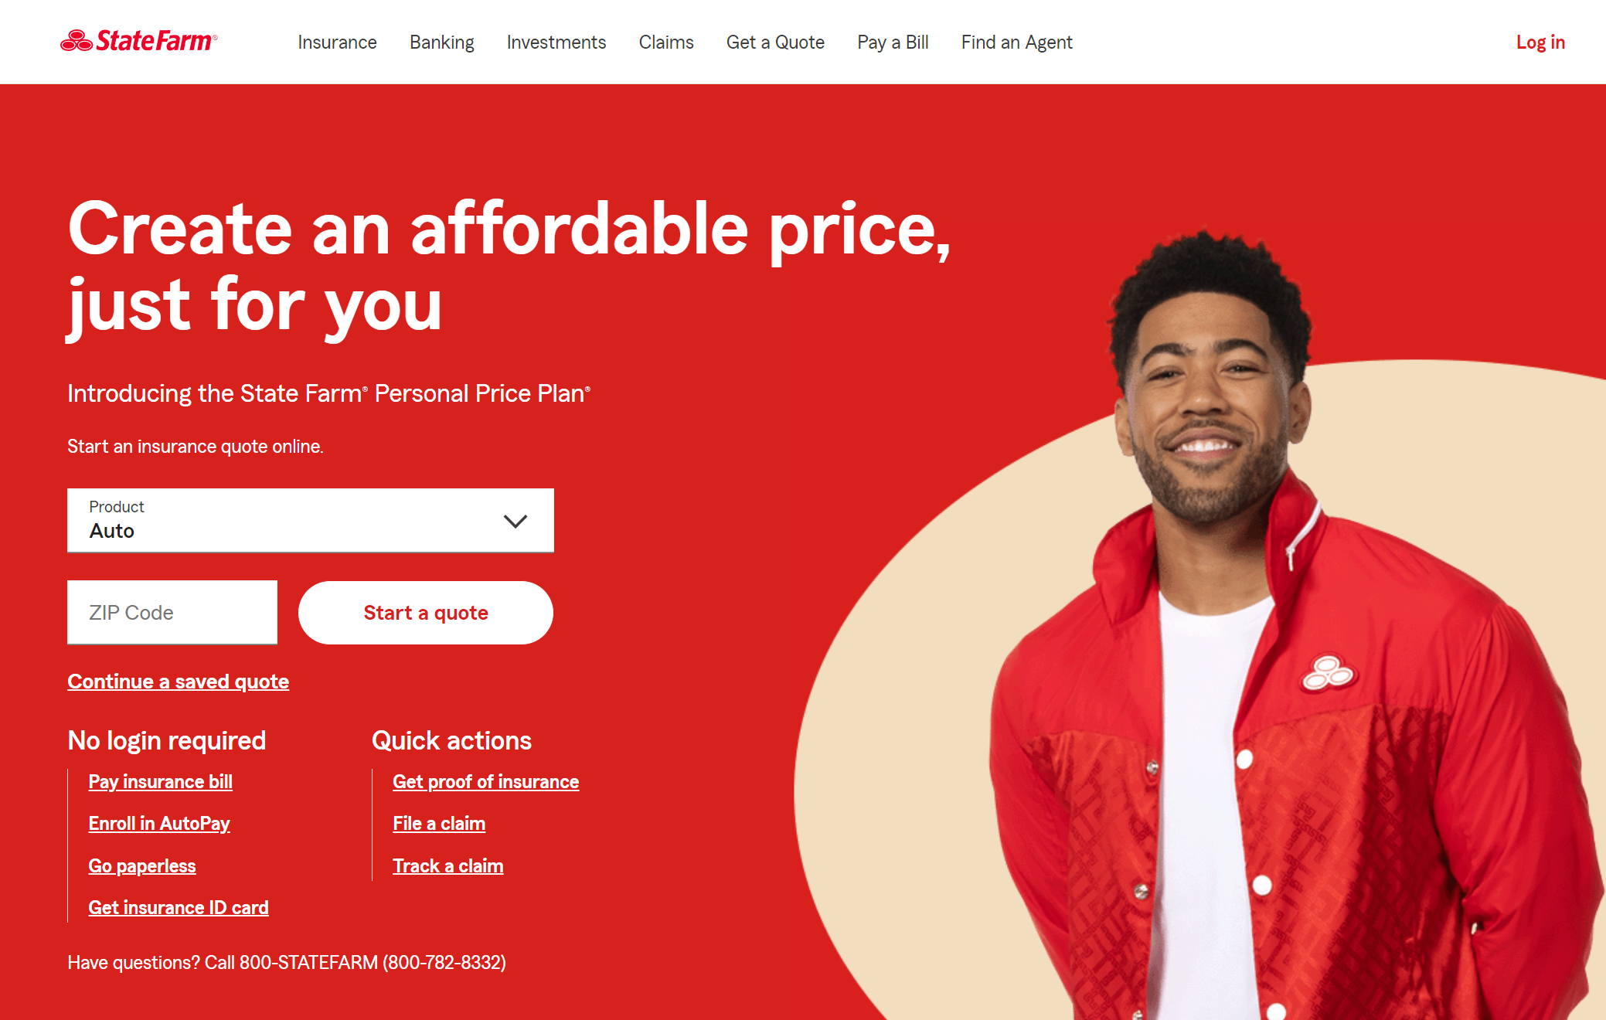The width and height of the screenshot is (1606, 1020).
Task: Click the Get a Quote navigation item
Action: [775, 42]
